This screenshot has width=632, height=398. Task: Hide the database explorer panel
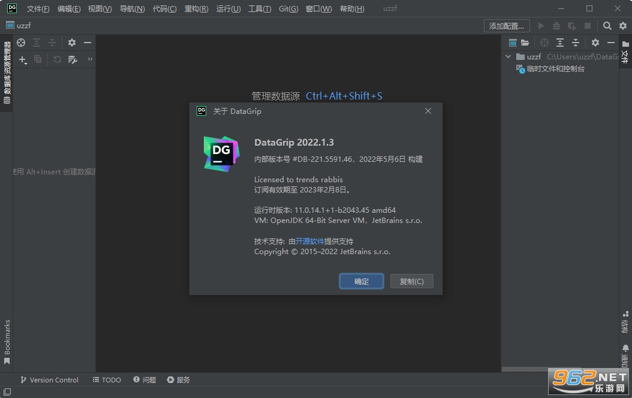coord(88,43)
